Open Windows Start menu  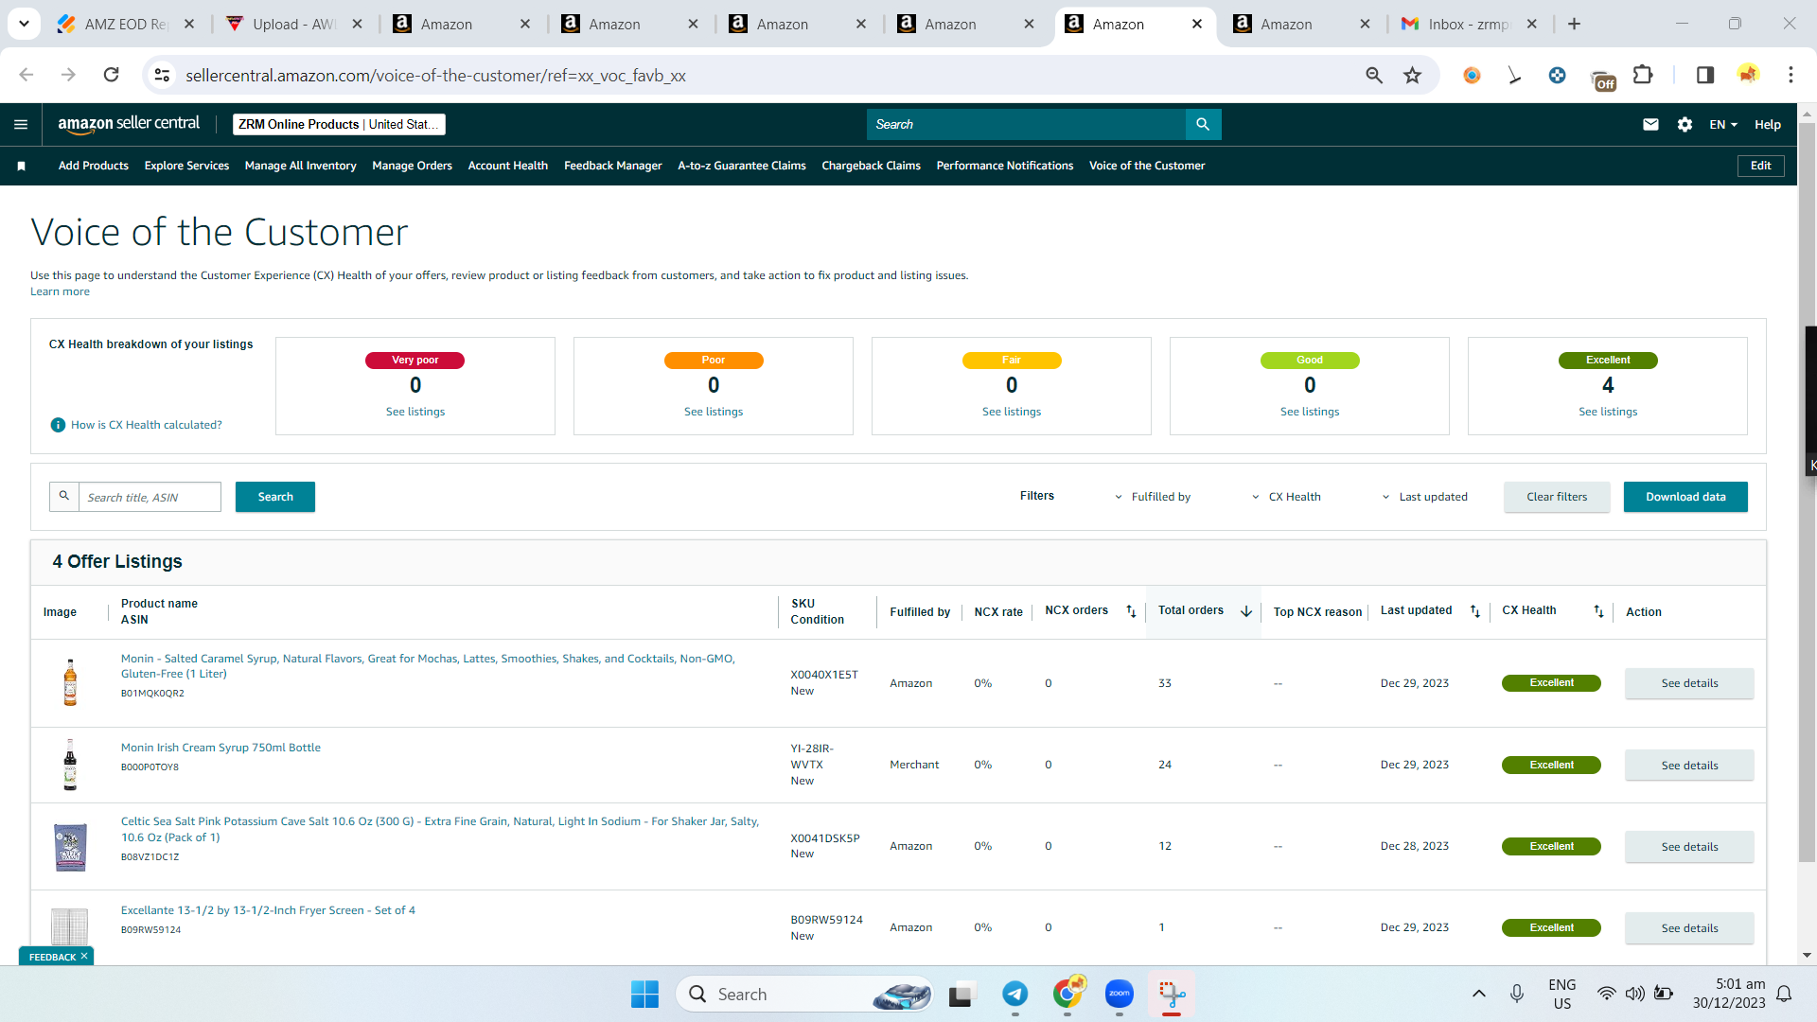coord(644,994)
